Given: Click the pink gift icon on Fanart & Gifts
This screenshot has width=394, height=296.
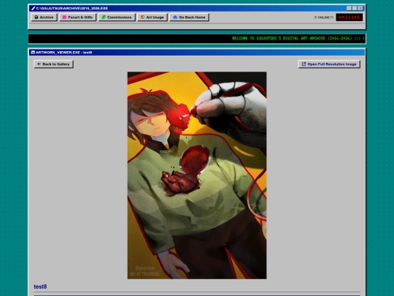Looking at the screenshot, I should click(x=65, y=17).
